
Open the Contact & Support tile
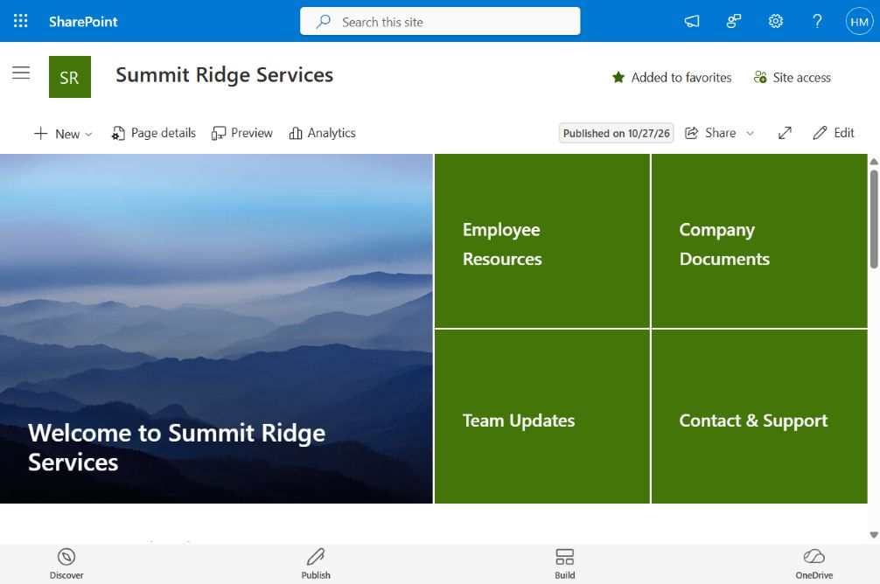click(x=759, y=416)
